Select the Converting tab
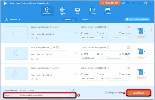This screenshot has width=155, height=100. [x=69, y=19]
